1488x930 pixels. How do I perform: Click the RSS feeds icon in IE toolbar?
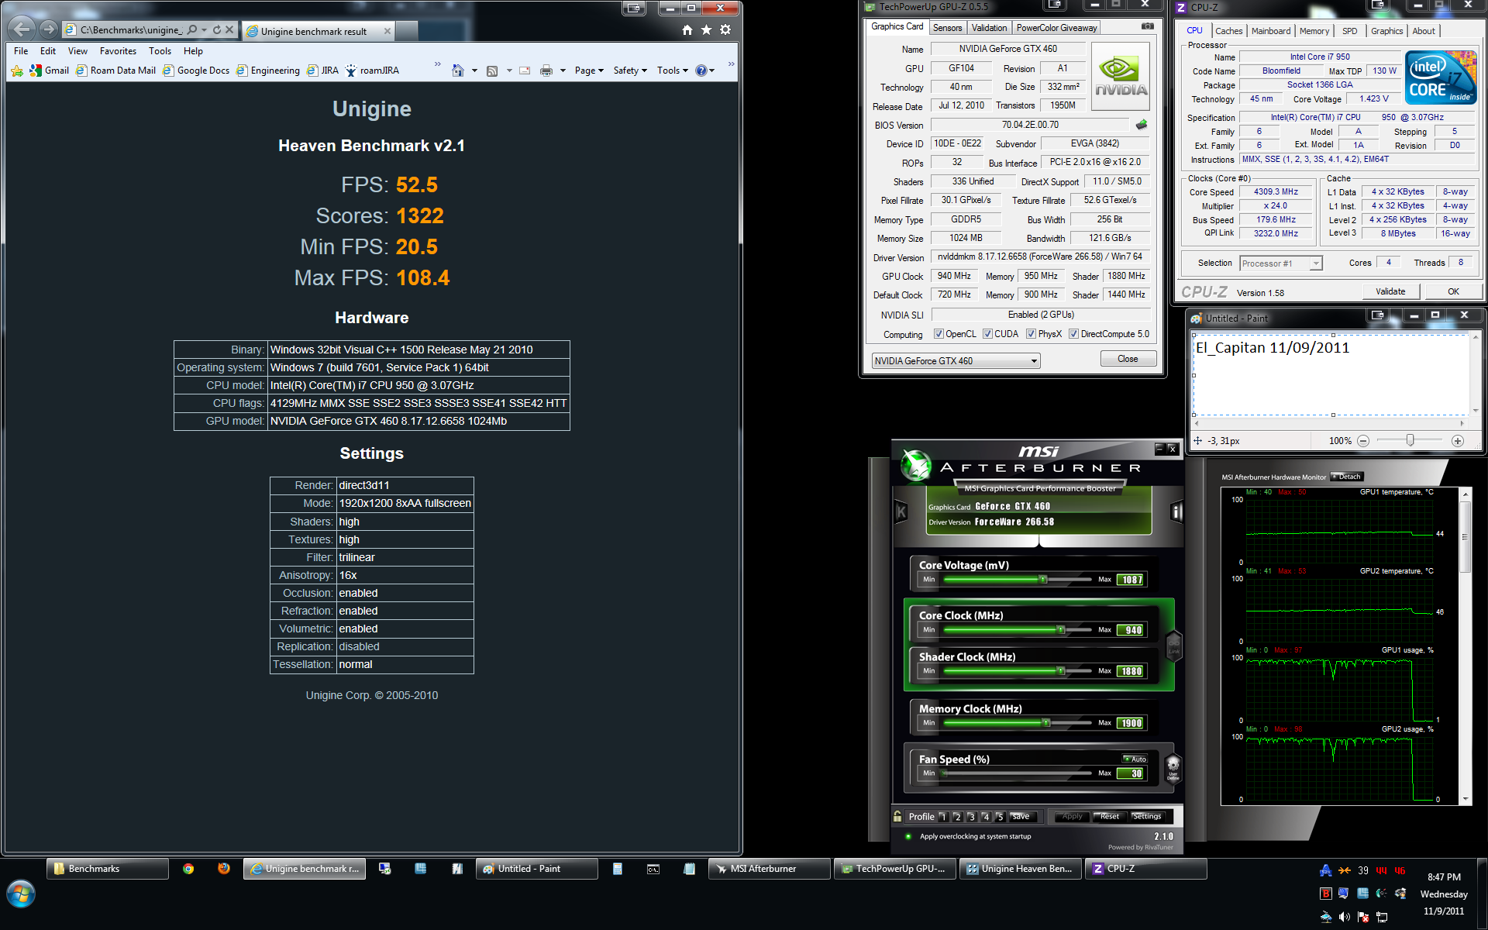[x=491, y=71]
